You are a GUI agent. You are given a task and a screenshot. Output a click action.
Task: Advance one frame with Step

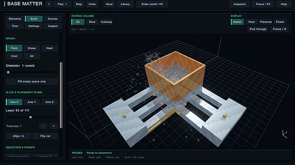(78, 4)
